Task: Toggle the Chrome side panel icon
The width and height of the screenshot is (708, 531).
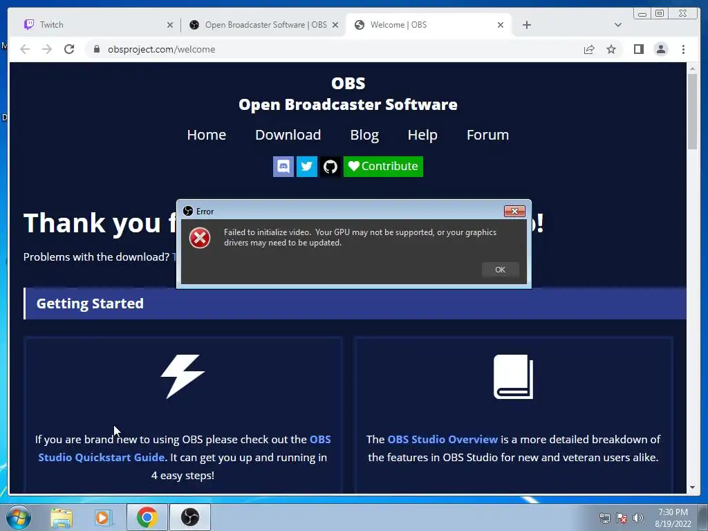Action: click(638, 49)
